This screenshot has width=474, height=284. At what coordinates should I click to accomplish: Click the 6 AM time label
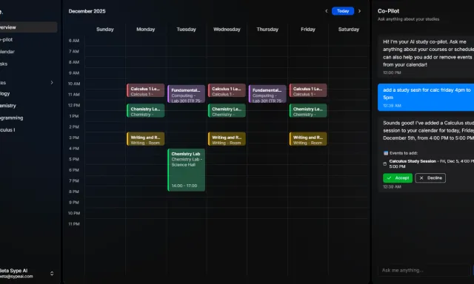(x=74, y=41)
